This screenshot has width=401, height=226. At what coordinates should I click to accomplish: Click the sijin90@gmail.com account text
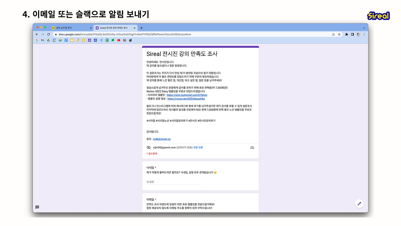point(164,148)
